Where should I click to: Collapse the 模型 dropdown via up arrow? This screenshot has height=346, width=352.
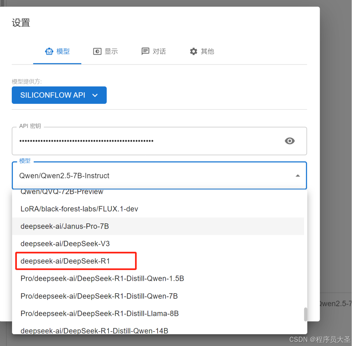298,176
